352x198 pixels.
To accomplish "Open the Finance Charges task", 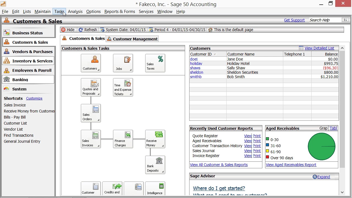I will pyautogui.click(x=123, y=139).
